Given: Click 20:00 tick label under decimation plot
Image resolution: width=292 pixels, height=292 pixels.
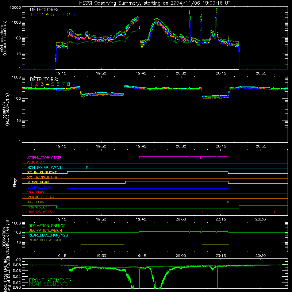Looking at the screenshot, I should tap(181, 256).
